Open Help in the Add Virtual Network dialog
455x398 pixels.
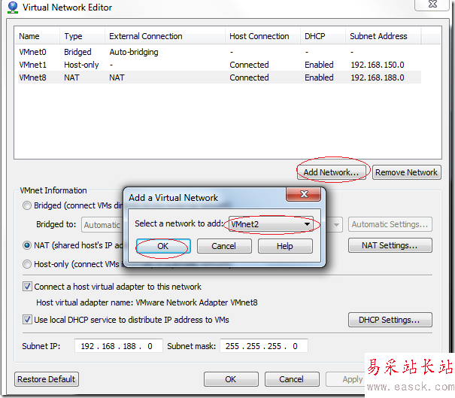coord(285,246)
